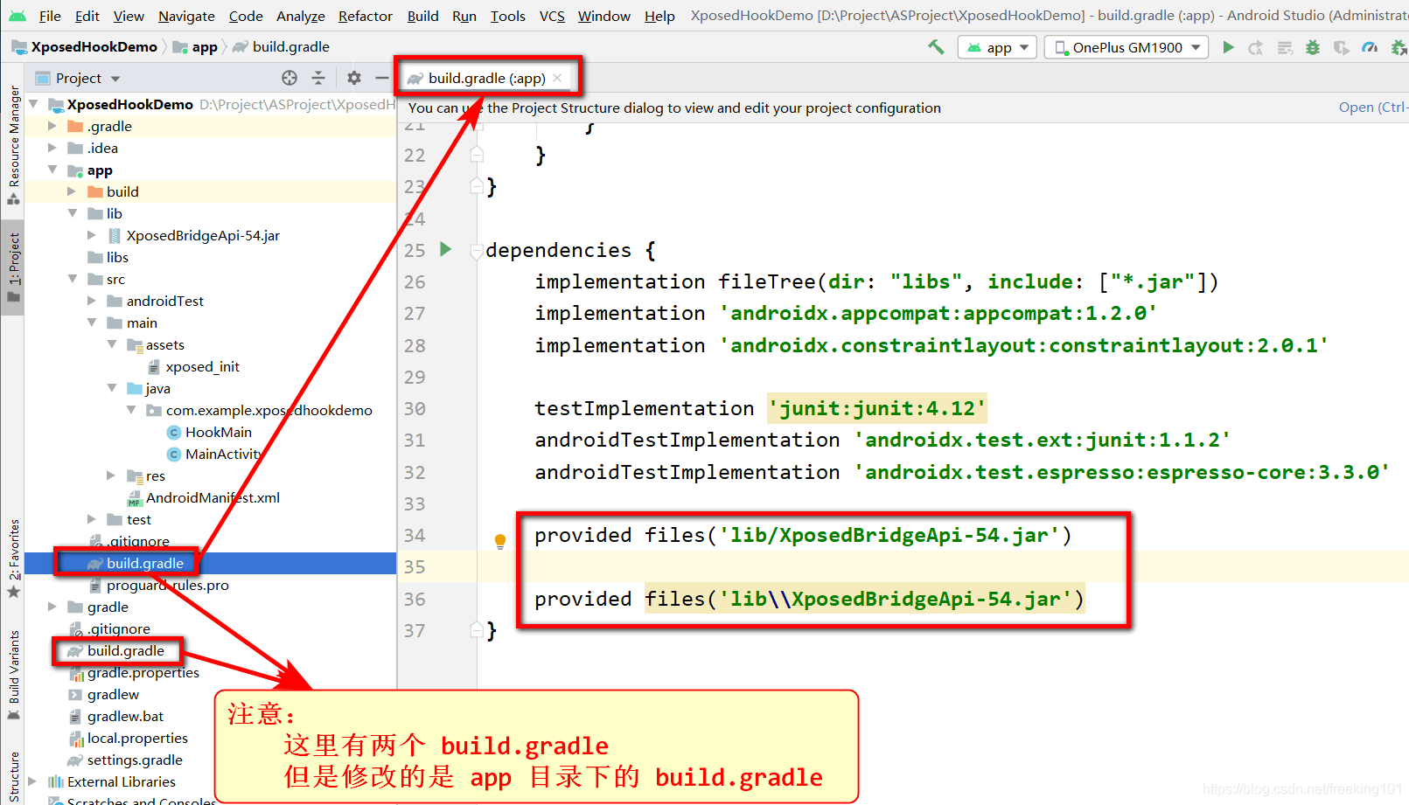Screen dimensions: 1409x805
Task: Run the app with green play button
Action: coord(1229,47)
